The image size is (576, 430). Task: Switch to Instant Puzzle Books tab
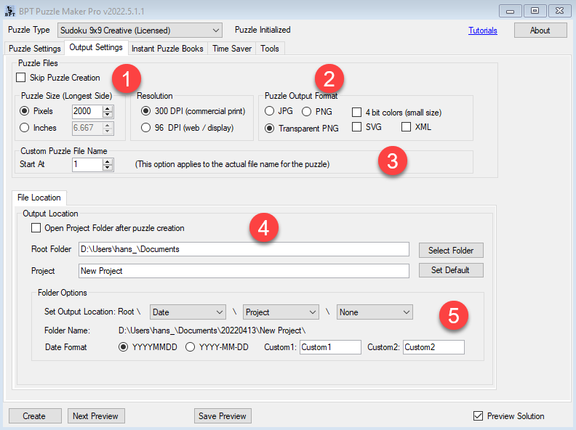167,49
